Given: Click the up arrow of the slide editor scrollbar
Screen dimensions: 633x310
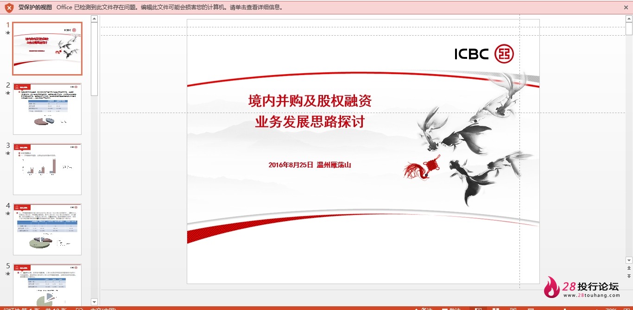Looking at the screenshot, I should [629, 19].
